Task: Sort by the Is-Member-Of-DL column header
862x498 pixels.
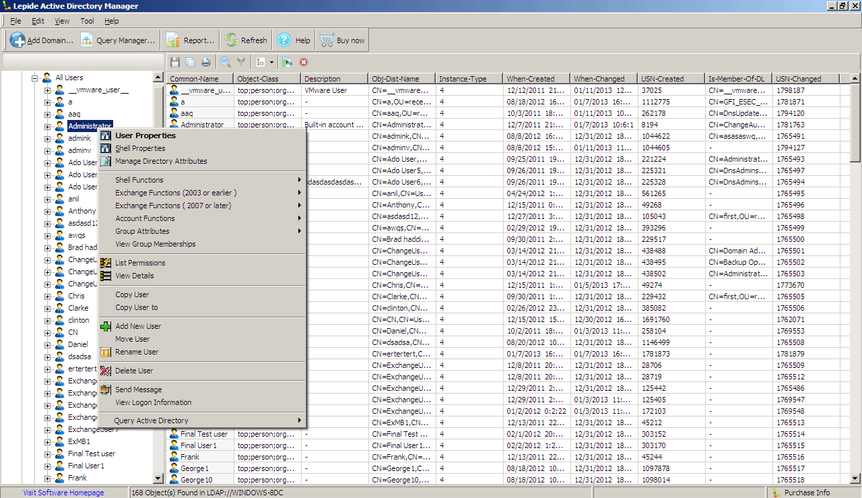Action: (x=739, y=79)
